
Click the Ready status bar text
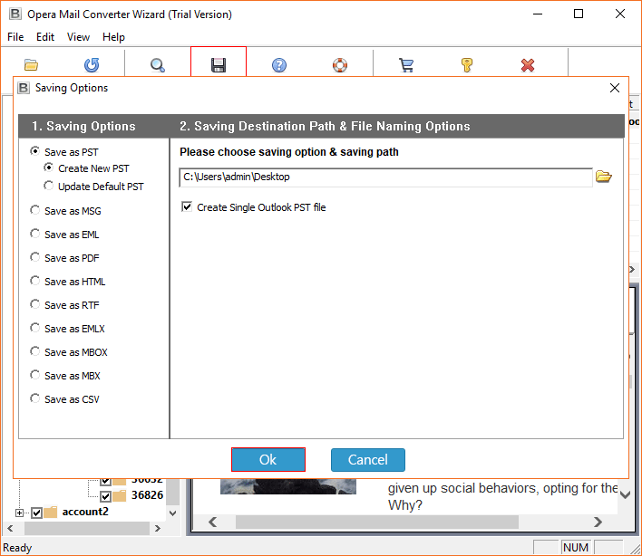(x=17, y=548)
